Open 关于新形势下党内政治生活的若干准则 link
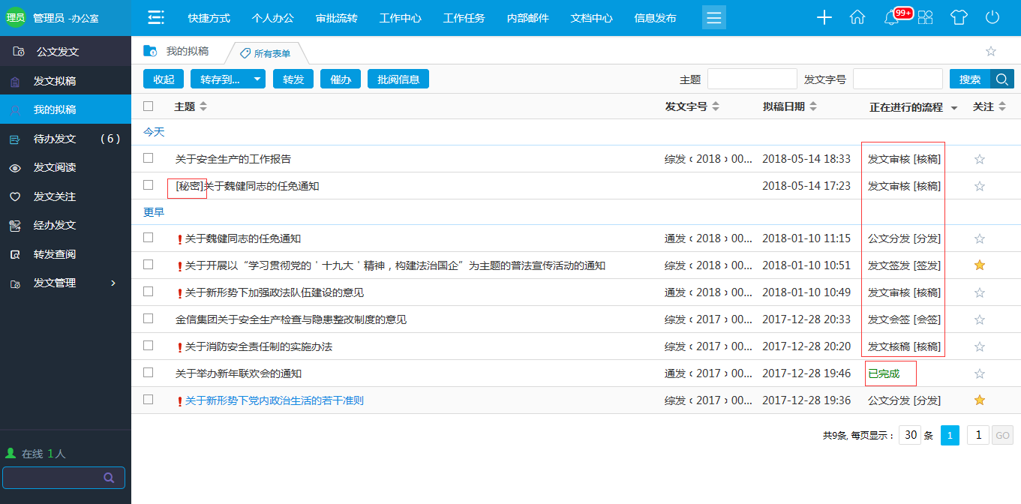This screenshot has width=1021, height=504. coord(274,400)
